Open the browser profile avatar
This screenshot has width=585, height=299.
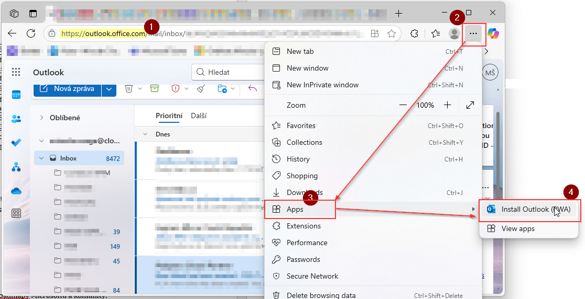pos(454,33)
